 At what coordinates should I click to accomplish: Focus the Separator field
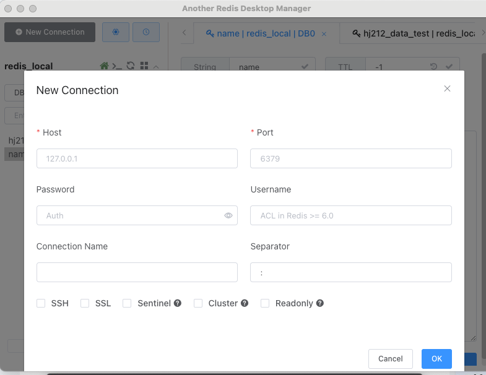[351, 272]
